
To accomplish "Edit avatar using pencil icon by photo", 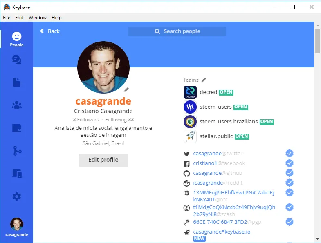I will pos(126,89).
